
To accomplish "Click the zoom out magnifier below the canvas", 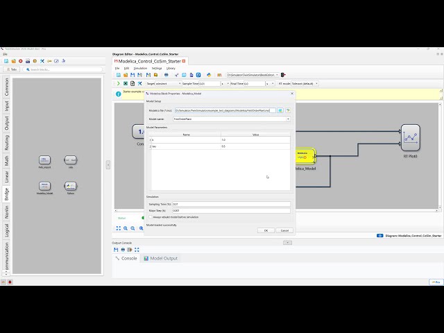I will 133,228.
